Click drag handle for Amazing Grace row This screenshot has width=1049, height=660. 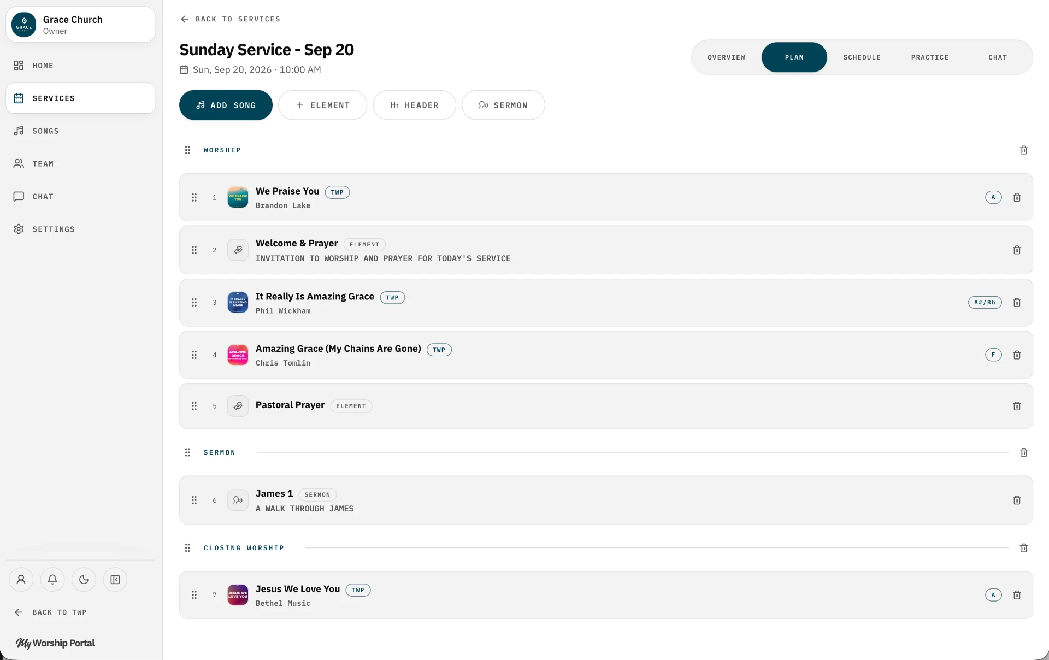click(x=194, y=355)
